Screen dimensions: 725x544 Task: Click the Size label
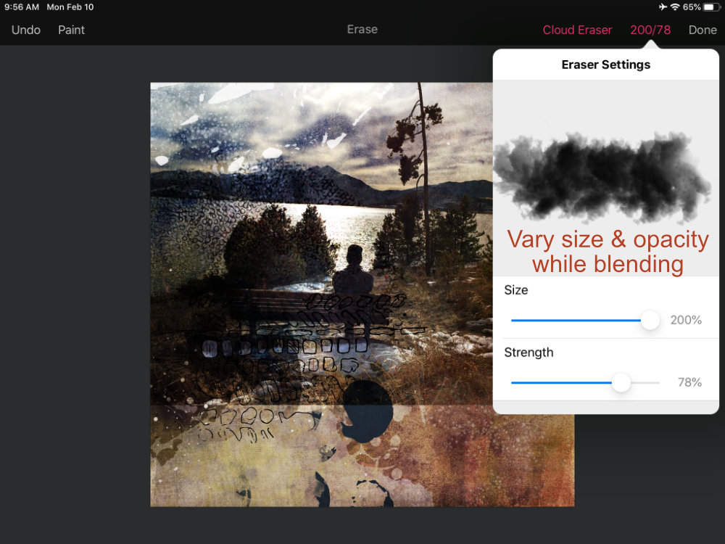516,290
